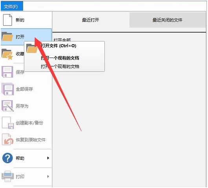Switch to the 最近关闭的文件 tab
This screenshot has height=188, width=208.
click(168, 20)
